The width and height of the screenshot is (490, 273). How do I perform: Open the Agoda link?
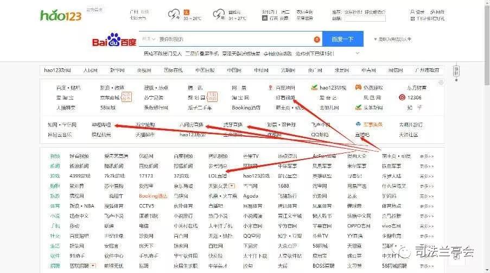(x=251, y=196)
